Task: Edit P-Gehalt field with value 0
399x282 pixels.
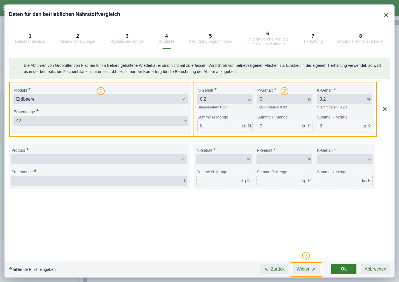Action: click(x=285, y=99)
